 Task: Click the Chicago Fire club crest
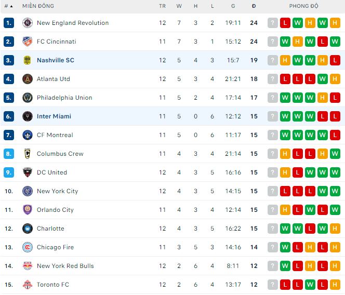click(x=28, y=247)
